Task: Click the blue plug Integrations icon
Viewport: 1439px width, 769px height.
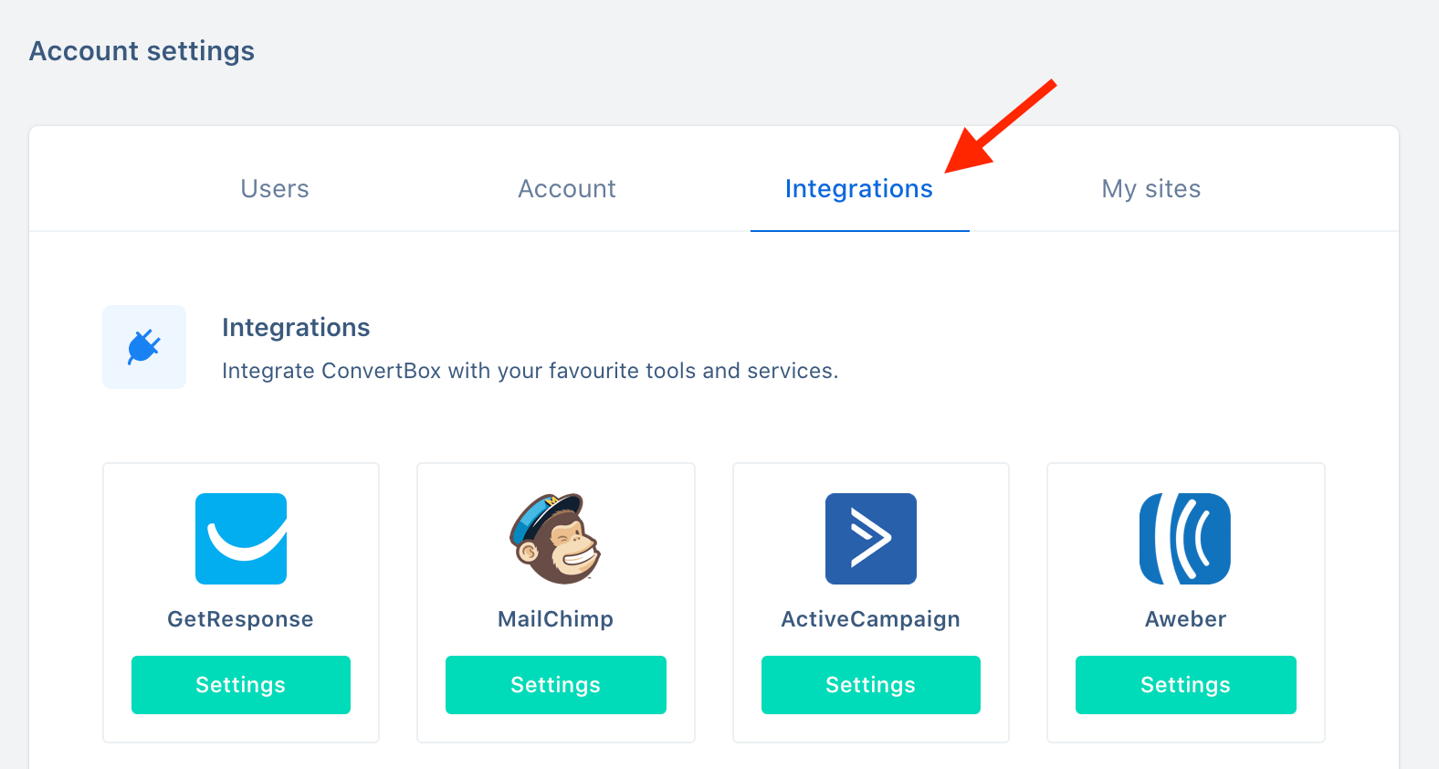Action: 144,347
